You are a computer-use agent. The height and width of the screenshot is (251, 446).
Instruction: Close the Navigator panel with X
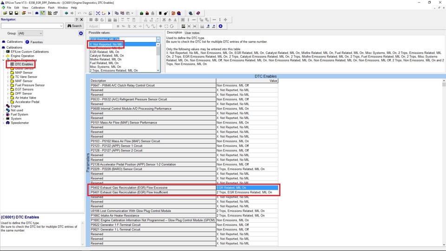click(81, 20)
